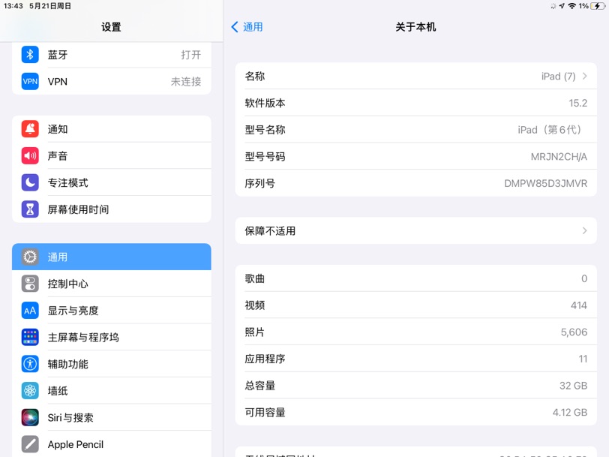
Task: Tap the 型号号码 MRJN2CH/A value
Action: 559,157
